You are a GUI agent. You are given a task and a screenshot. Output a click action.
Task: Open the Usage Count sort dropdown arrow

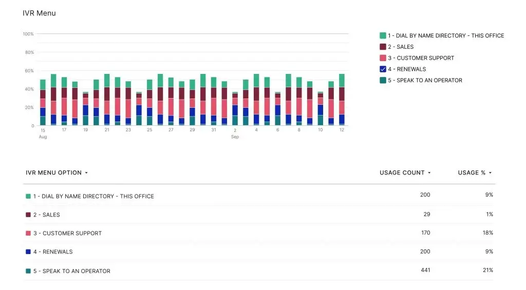[429, 173]
